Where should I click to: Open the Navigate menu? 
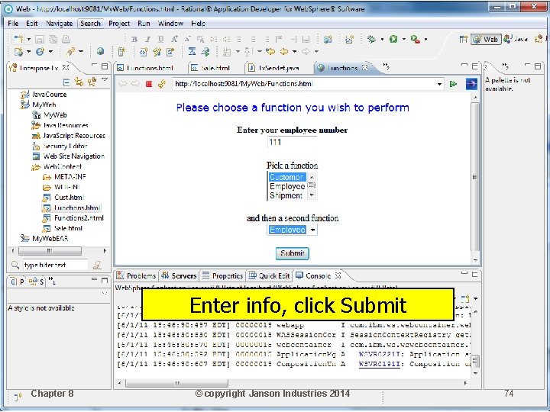coord(60,24)
